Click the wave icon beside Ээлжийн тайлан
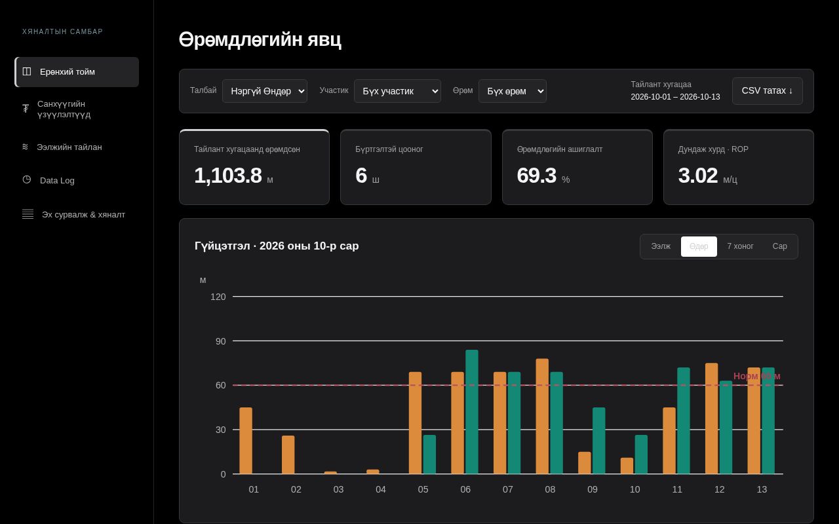 coord(25,147)
